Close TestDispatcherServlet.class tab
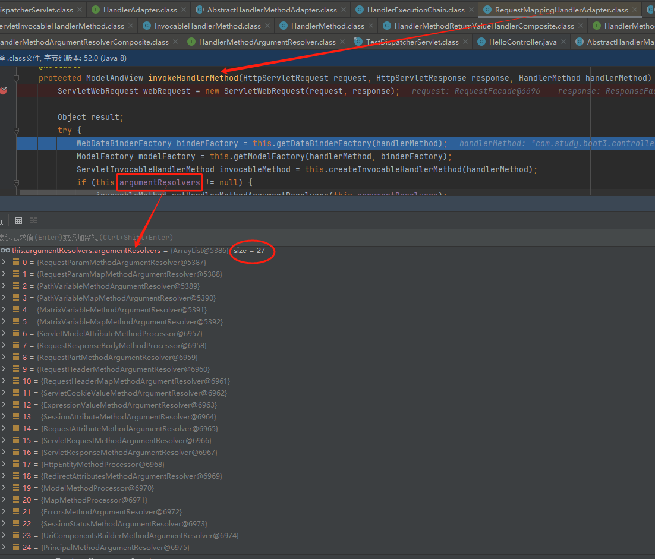655x559 pixels. click(465, 42)
